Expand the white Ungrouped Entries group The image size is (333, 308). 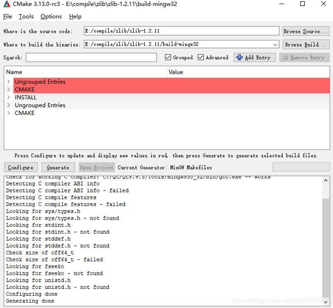click(x=9, y=105)
